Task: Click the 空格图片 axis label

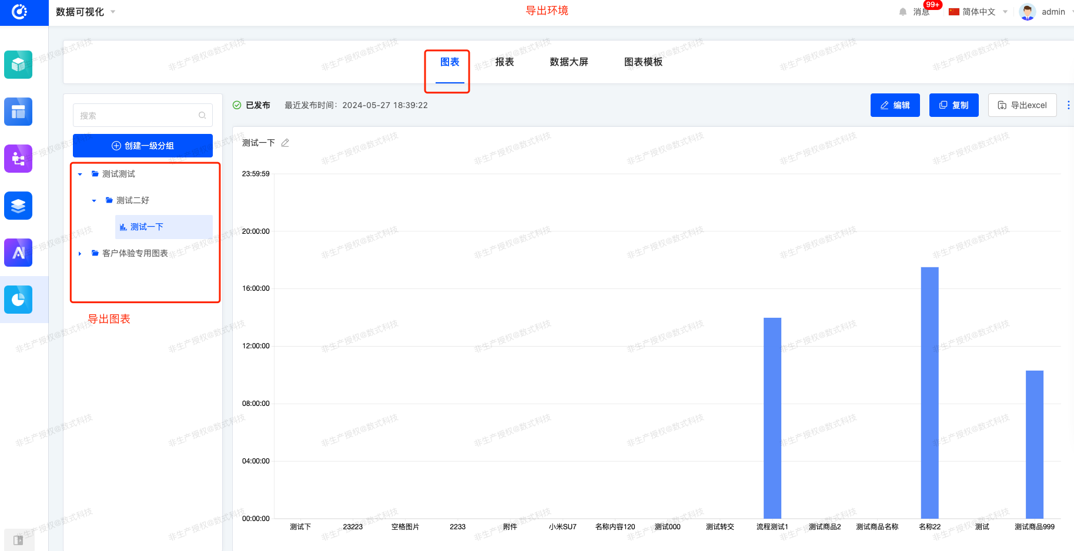Action: tap(405, 527)
